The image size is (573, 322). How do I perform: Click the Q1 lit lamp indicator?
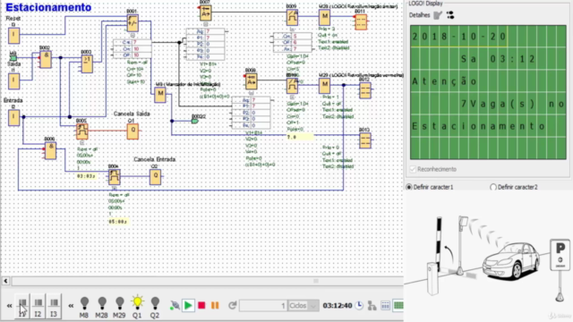(x=137, y=306)
